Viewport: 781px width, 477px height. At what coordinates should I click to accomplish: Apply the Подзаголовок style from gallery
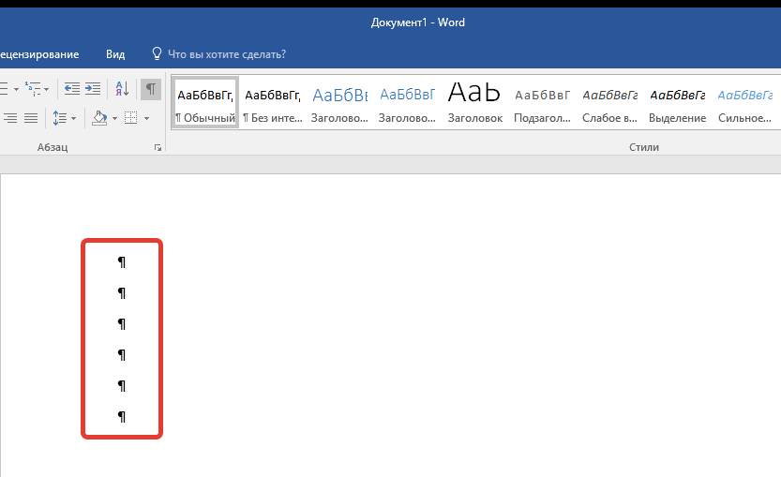(543, 102)
